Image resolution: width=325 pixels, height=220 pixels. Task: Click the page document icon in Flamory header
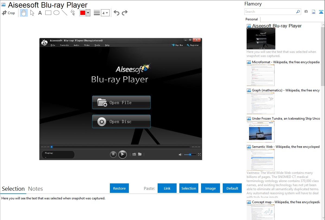click(314, 12)
